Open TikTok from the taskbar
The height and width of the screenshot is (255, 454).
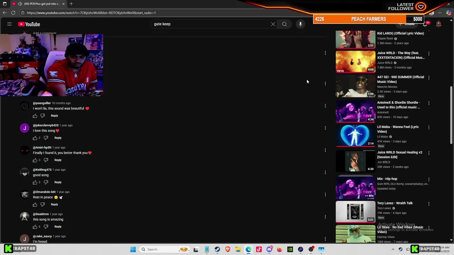(x=259, y=249)
